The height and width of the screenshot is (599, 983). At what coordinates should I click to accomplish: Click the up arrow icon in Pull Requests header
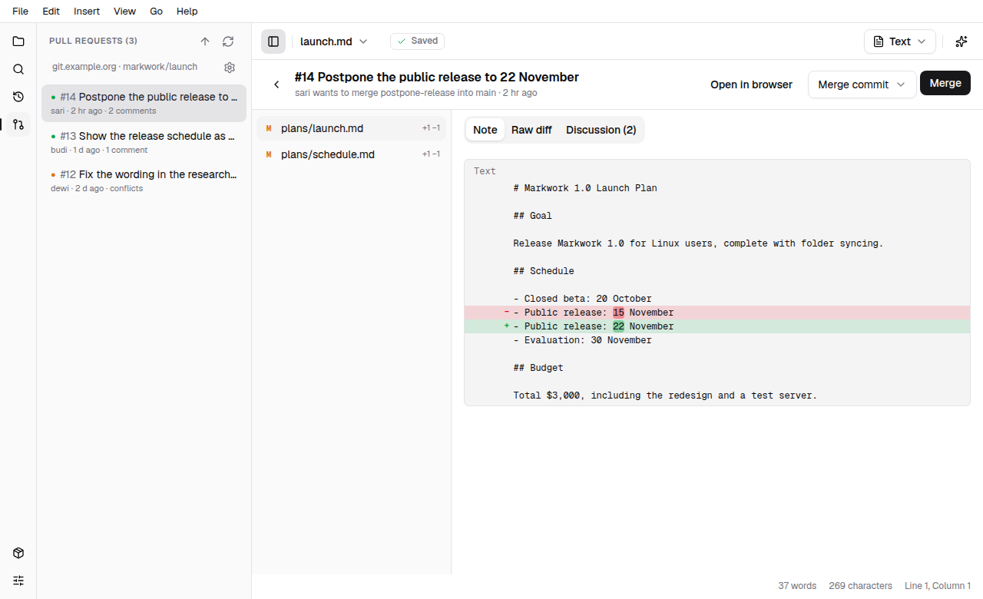point(205,41)
